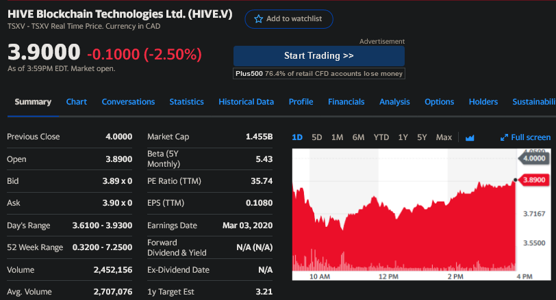Open the Options tab

(440, 102)
